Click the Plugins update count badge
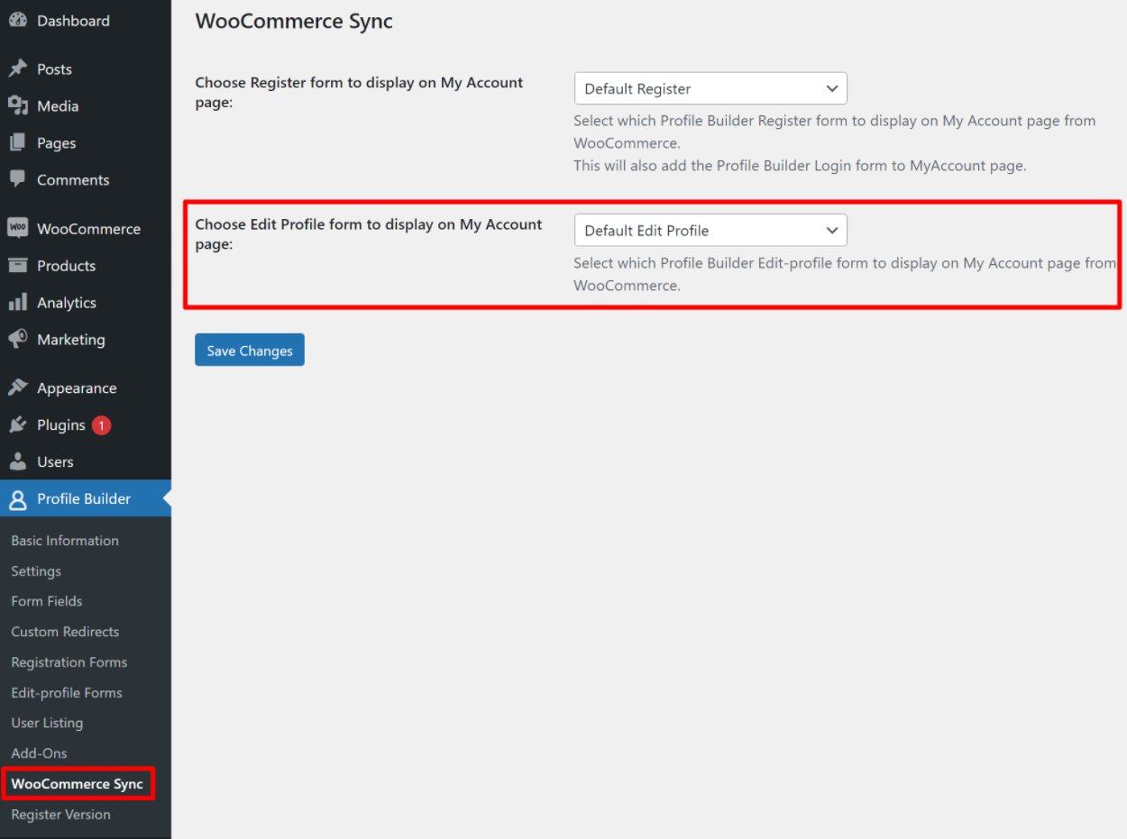The width and height of the screenshot is (1127, 839). coord(101,425)
